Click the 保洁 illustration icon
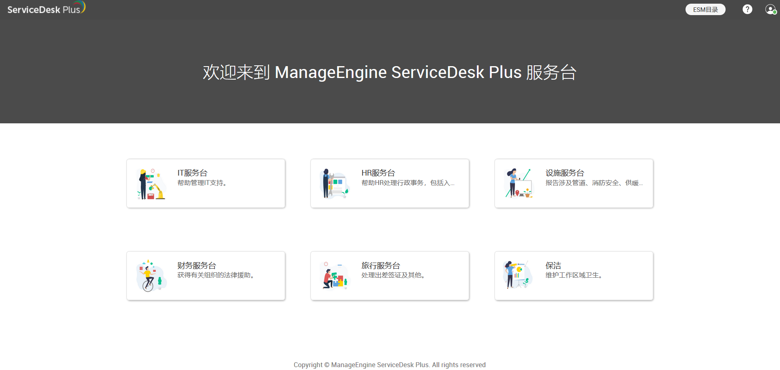Image resolution: width=780 pixels, height=370 pixels. tap(519, 274)
